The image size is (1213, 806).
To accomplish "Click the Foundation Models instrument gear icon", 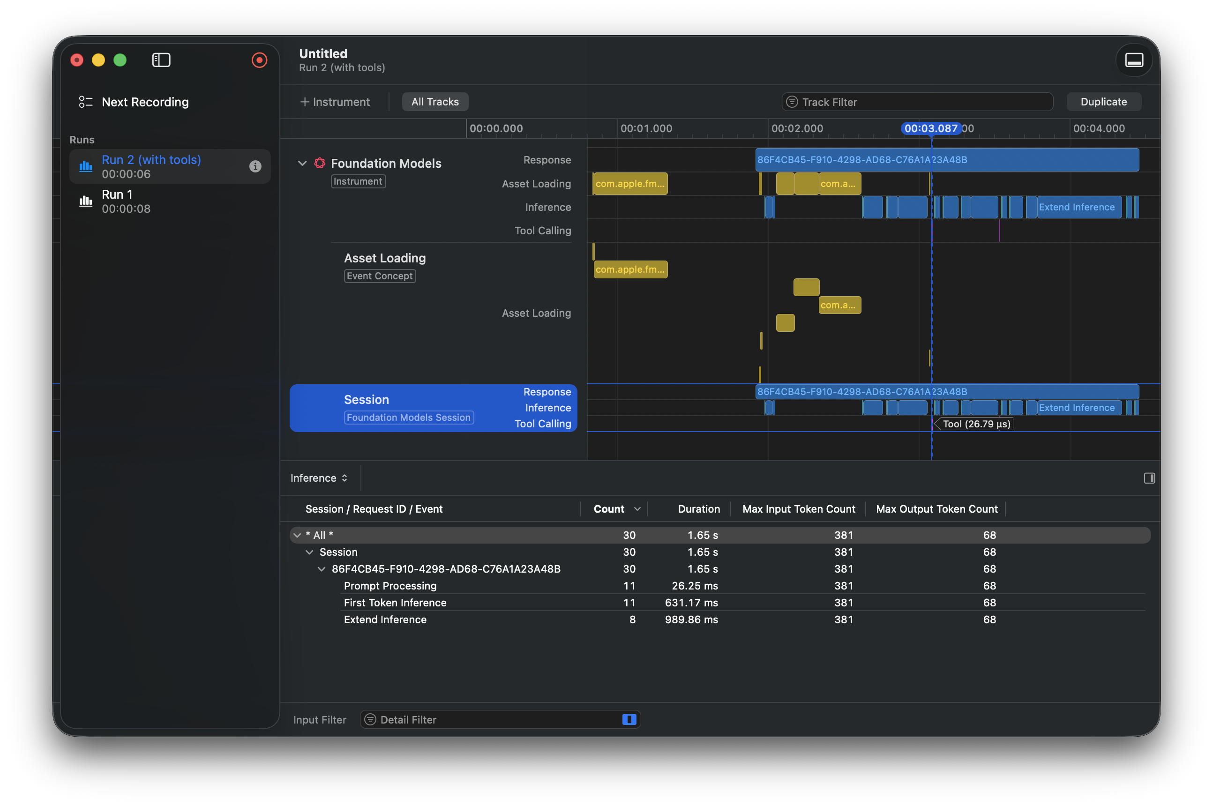I will point(320,163).
